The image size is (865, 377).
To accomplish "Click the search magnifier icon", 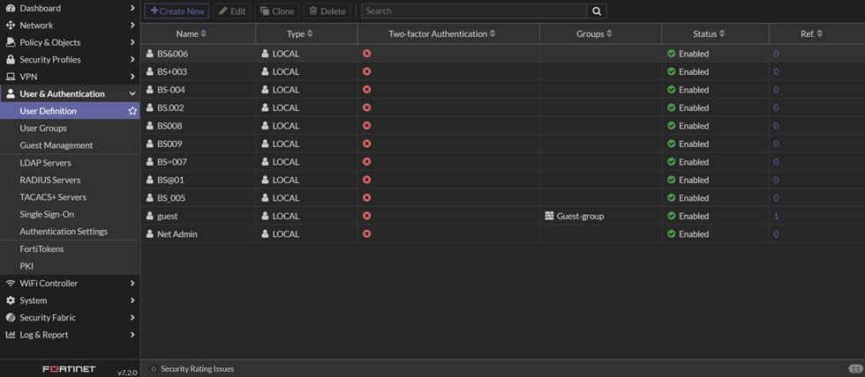I will tap(597, 11).
